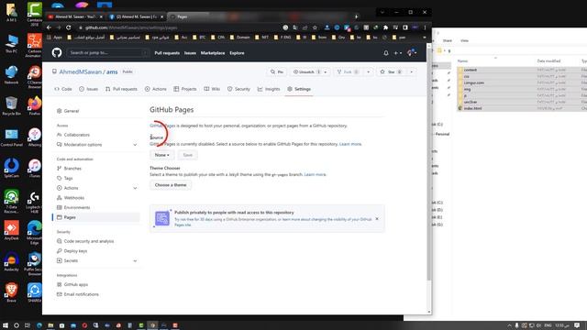This screenshot has height=330, width=587.
Task: Click the Apps bookmarks shortcut icon
Action: (x=54, y=37)
